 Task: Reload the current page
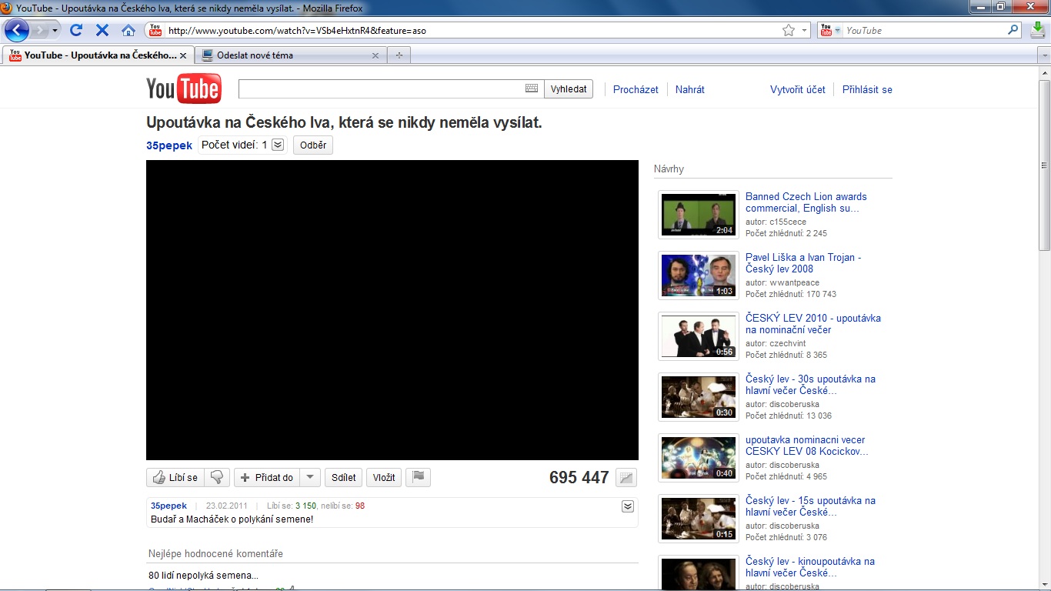[x=76, y=31]
